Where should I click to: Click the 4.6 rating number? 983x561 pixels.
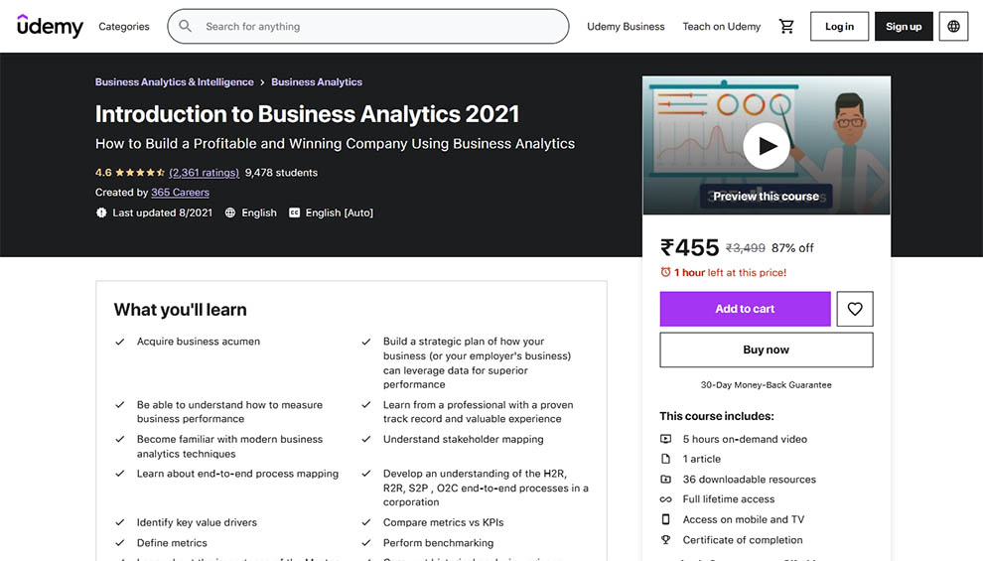tap(103, 173)
